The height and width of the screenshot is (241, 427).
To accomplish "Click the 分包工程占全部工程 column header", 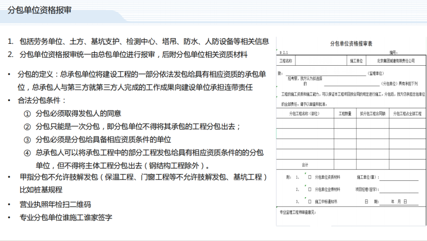I will (407, 113).
